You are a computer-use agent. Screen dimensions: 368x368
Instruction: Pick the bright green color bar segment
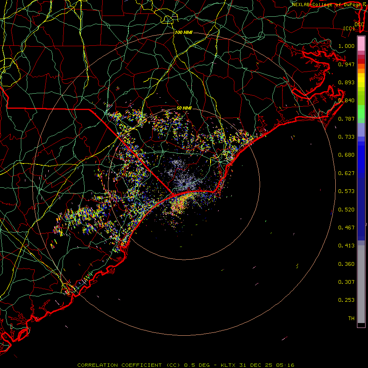click(361, 112)
